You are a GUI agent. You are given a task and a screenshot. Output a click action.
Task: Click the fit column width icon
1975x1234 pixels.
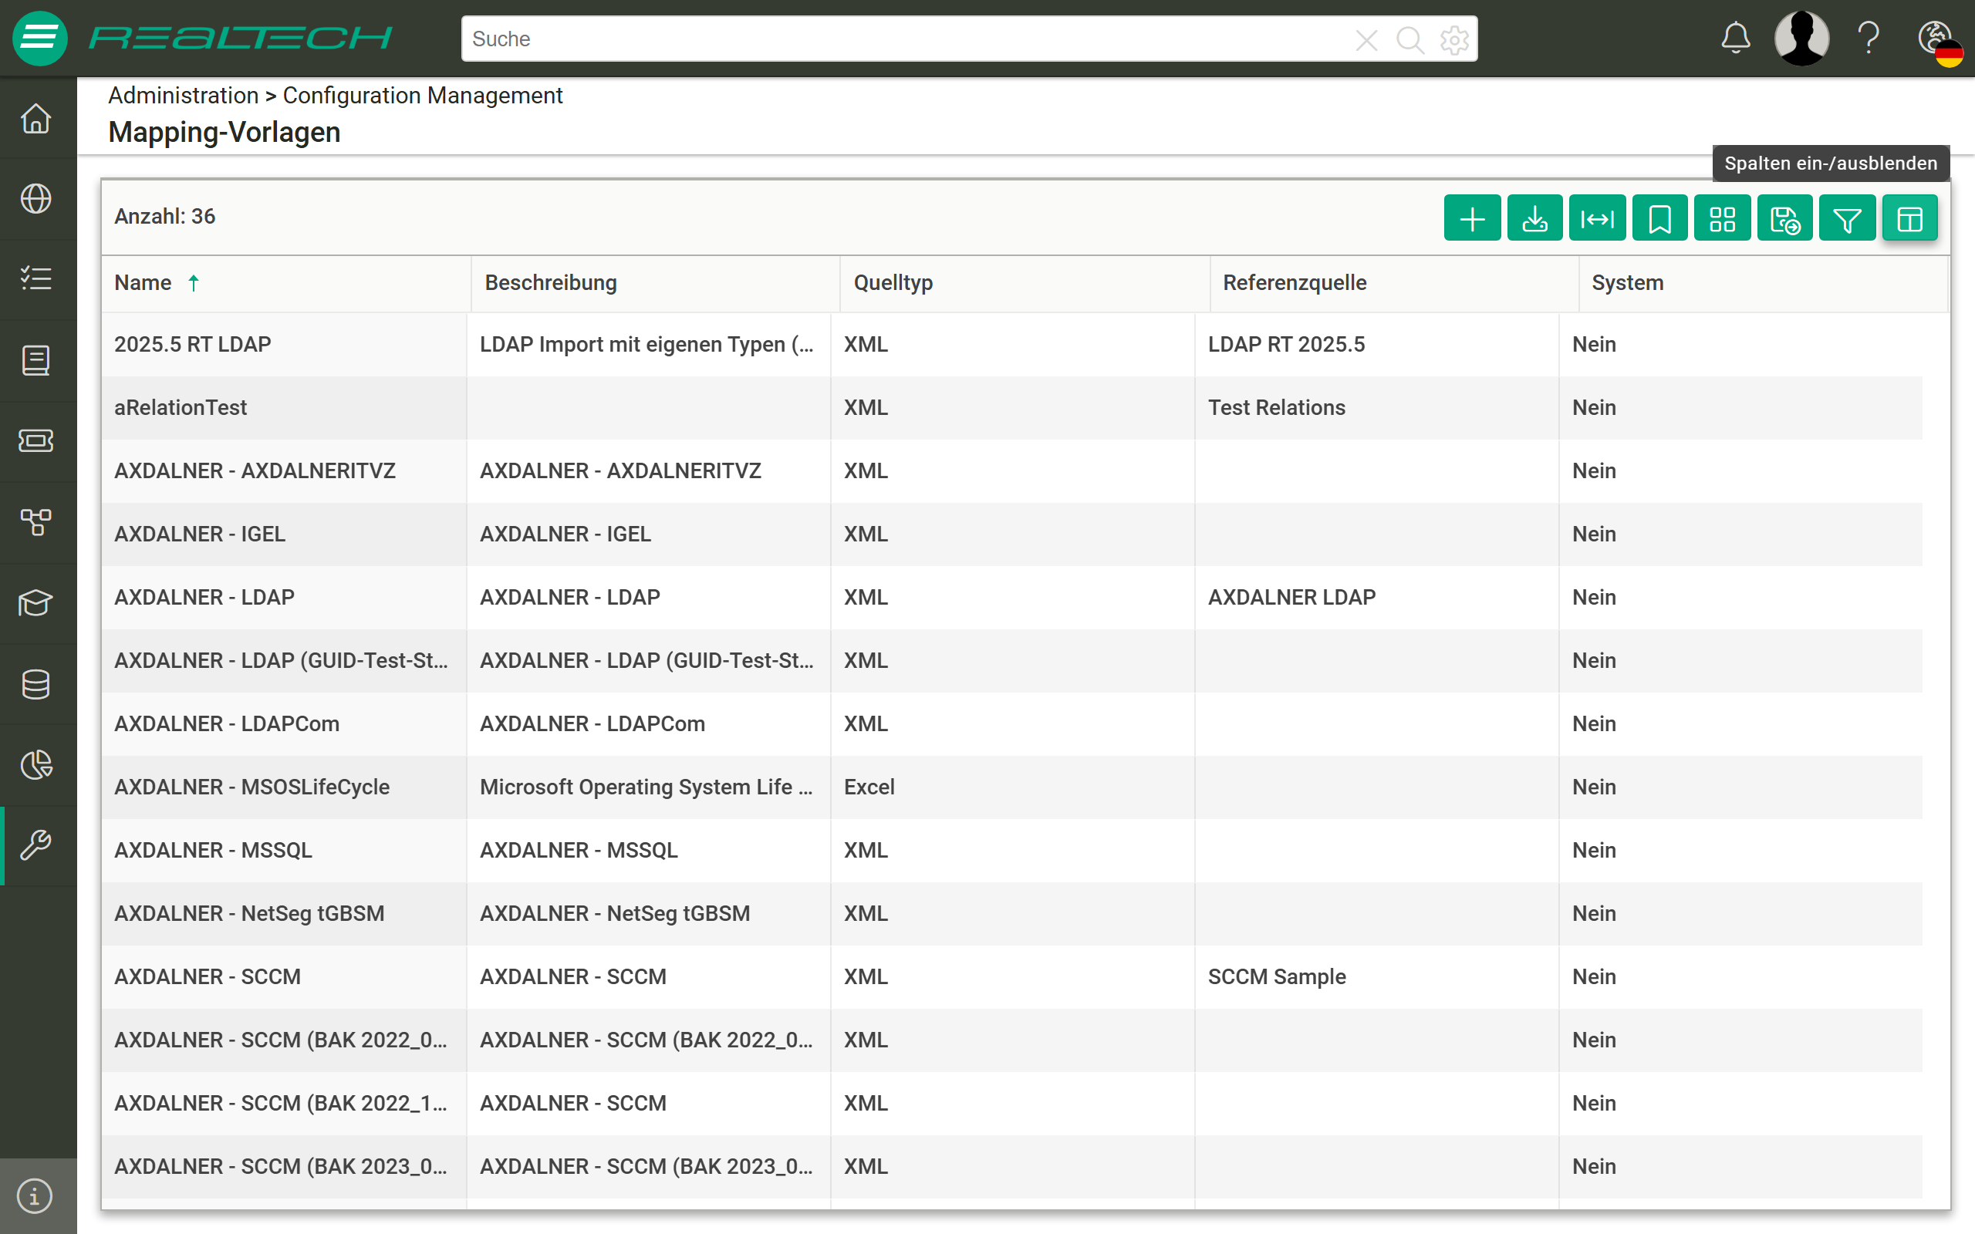(1597, 219)
